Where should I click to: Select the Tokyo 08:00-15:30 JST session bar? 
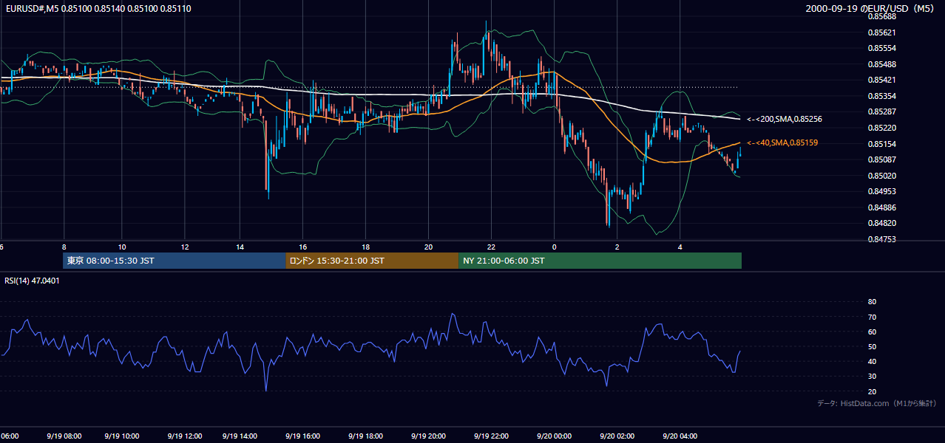pos(175,261)
